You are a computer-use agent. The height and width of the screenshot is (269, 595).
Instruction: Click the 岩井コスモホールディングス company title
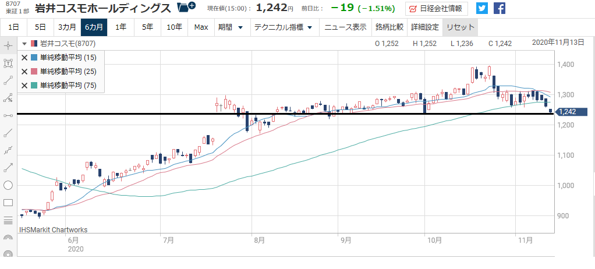[x=102, y=8]
